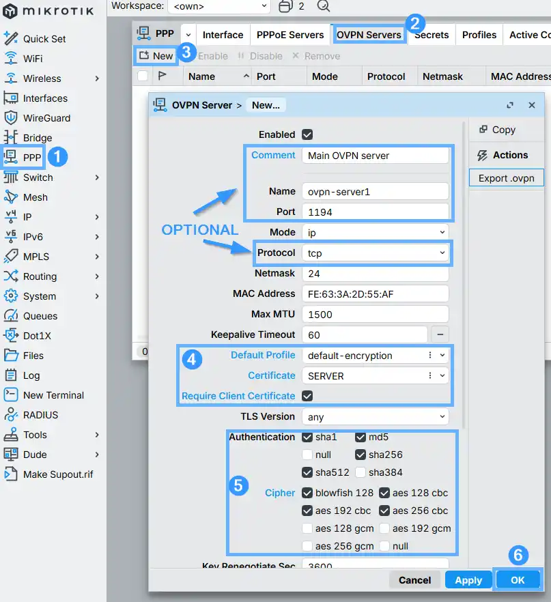Open the Workspace dropdown
This screenshot has height=602, width=551.
click(x=219, y=6)
